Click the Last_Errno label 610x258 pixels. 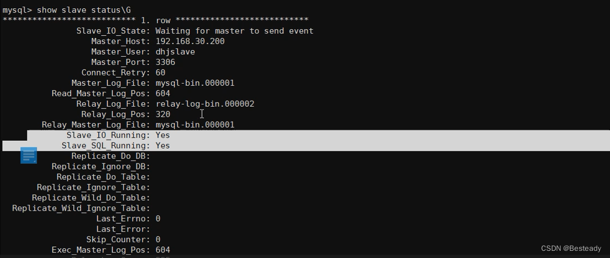point(123,218)
